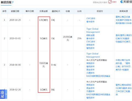Select the date cell 2019-10-29

[x=15, y=20]
